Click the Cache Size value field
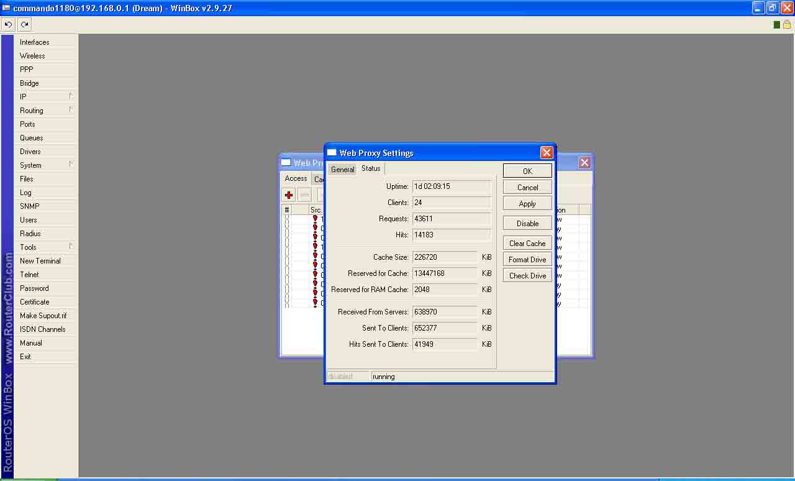This screenshot has width=795, height=481. coord(445,257)
